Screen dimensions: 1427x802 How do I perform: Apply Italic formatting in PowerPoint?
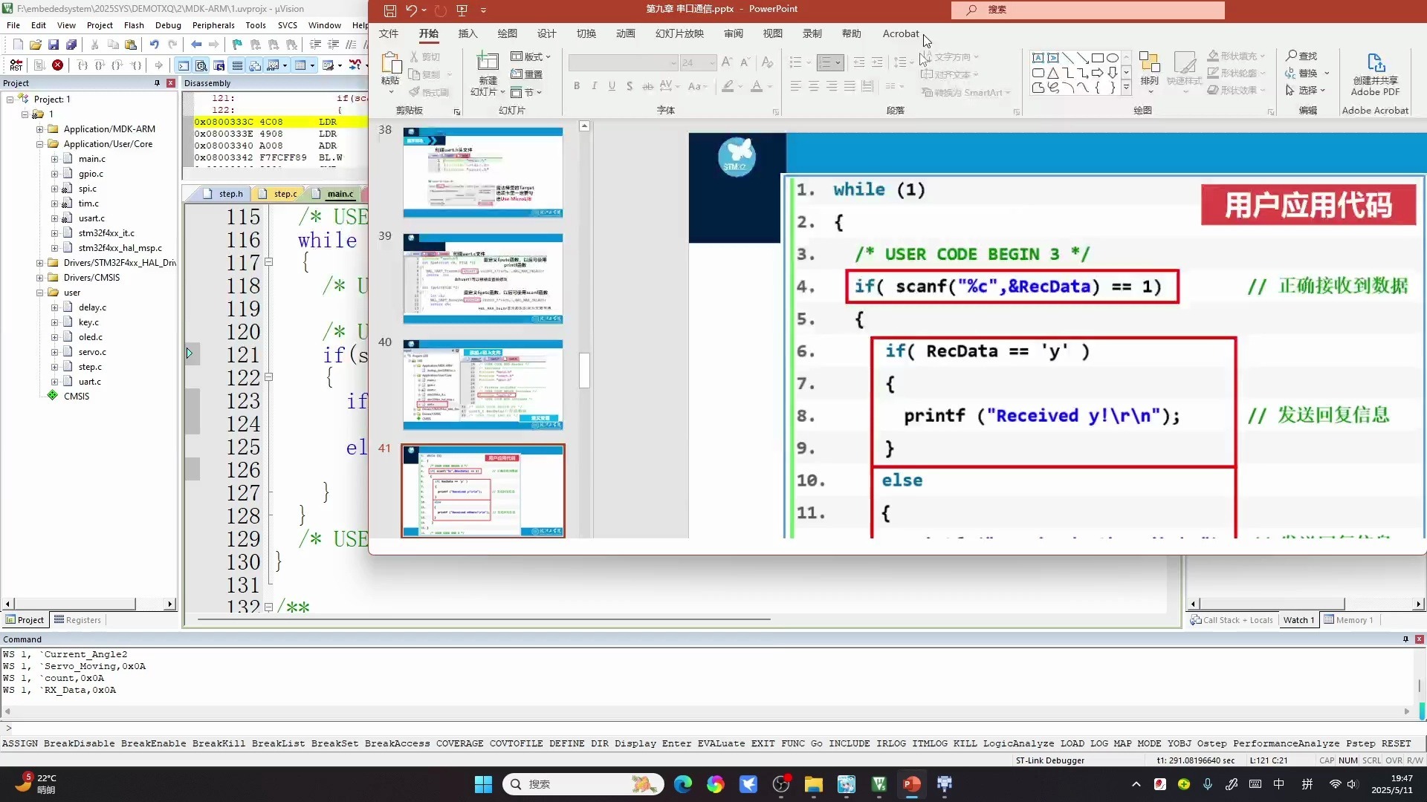tap(595, 86)
